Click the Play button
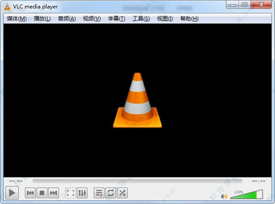The width and height of the screenshot is (275, 204). coord(12,193)
